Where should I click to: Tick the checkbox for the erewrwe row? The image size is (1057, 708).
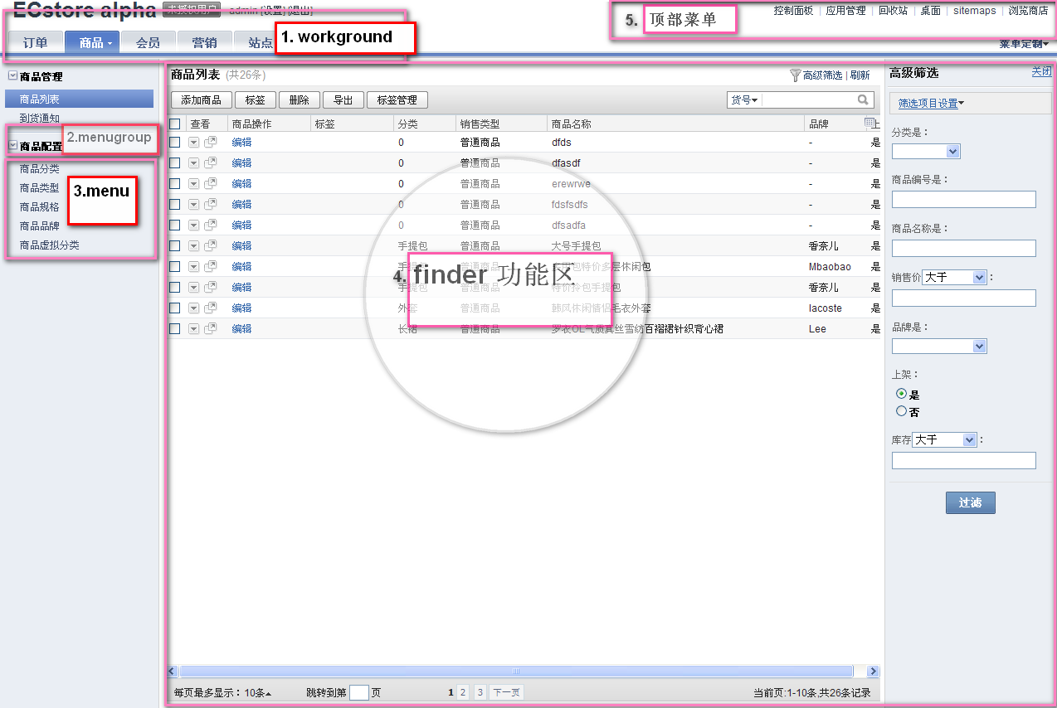point(174,184)
